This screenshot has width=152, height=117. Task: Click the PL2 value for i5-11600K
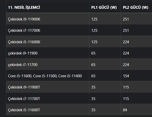(x=126, y=42)
